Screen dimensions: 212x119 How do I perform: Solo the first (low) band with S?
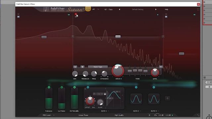19,14
